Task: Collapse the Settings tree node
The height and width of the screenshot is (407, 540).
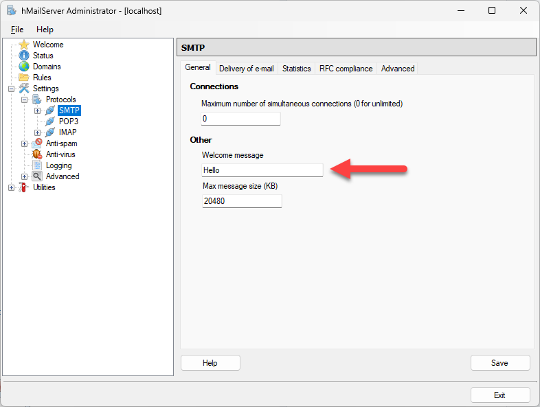Action: (x=12, y=89)
